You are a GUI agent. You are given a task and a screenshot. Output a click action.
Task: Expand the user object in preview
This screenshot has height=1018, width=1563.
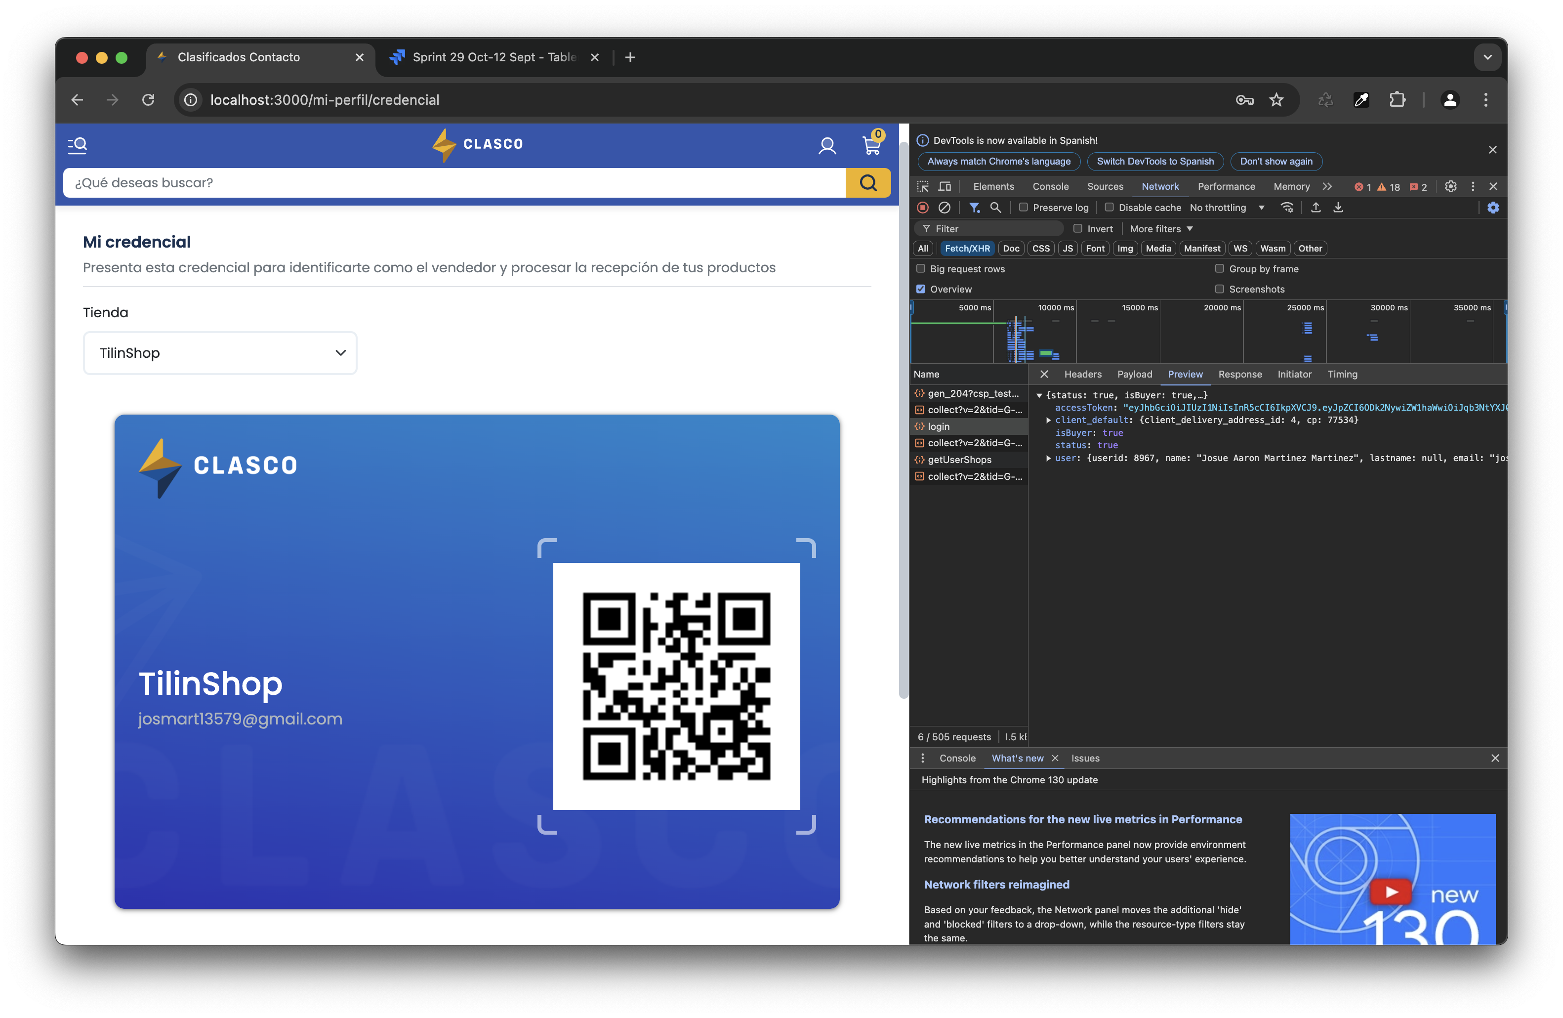tap(1049, 459)
